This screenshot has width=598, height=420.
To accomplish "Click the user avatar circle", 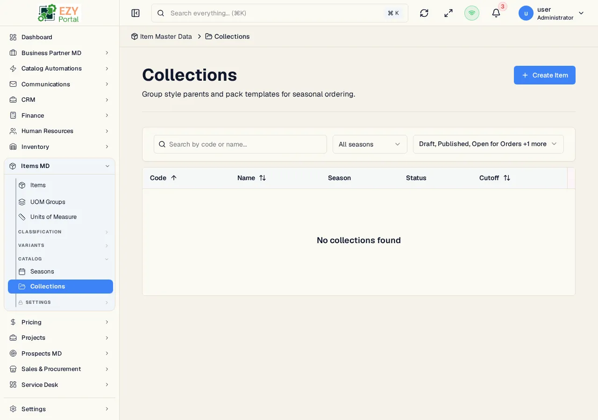I will coord(526,13).
